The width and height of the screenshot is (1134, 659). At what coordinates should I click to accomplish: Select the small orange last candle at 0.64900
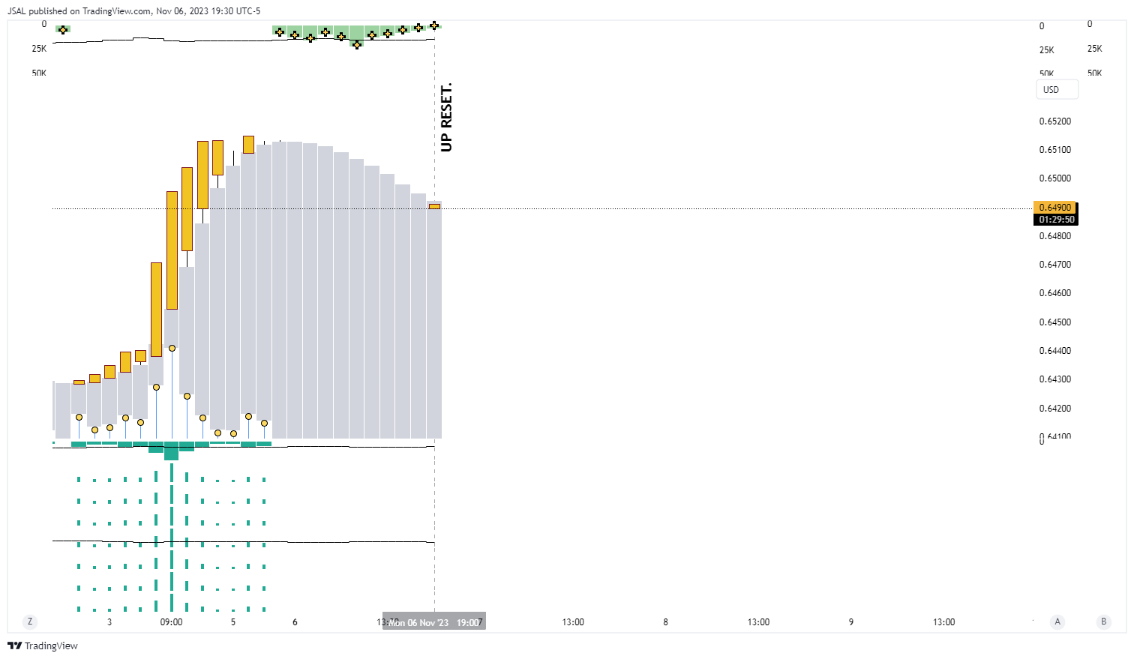click(x=434, y=206)
